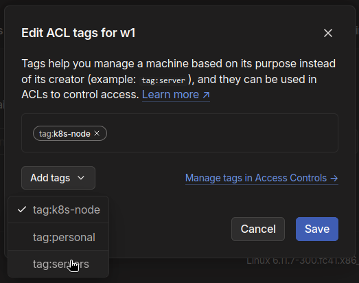The height and width of the screenshot is (283, 359).
Task: Click the dialog title "Edit ACL tags for w1"
Action: [78, 33]
